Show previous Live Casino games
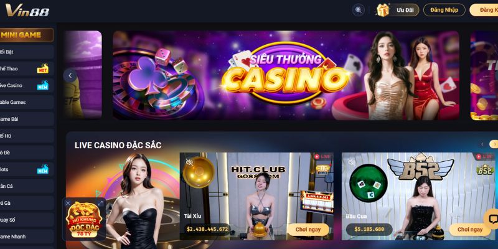 [482, 144]
